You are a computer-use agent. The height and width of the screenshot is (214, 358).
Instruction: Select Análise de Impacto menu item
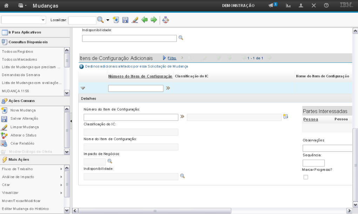pyautogui.click(x=18, y=177)
